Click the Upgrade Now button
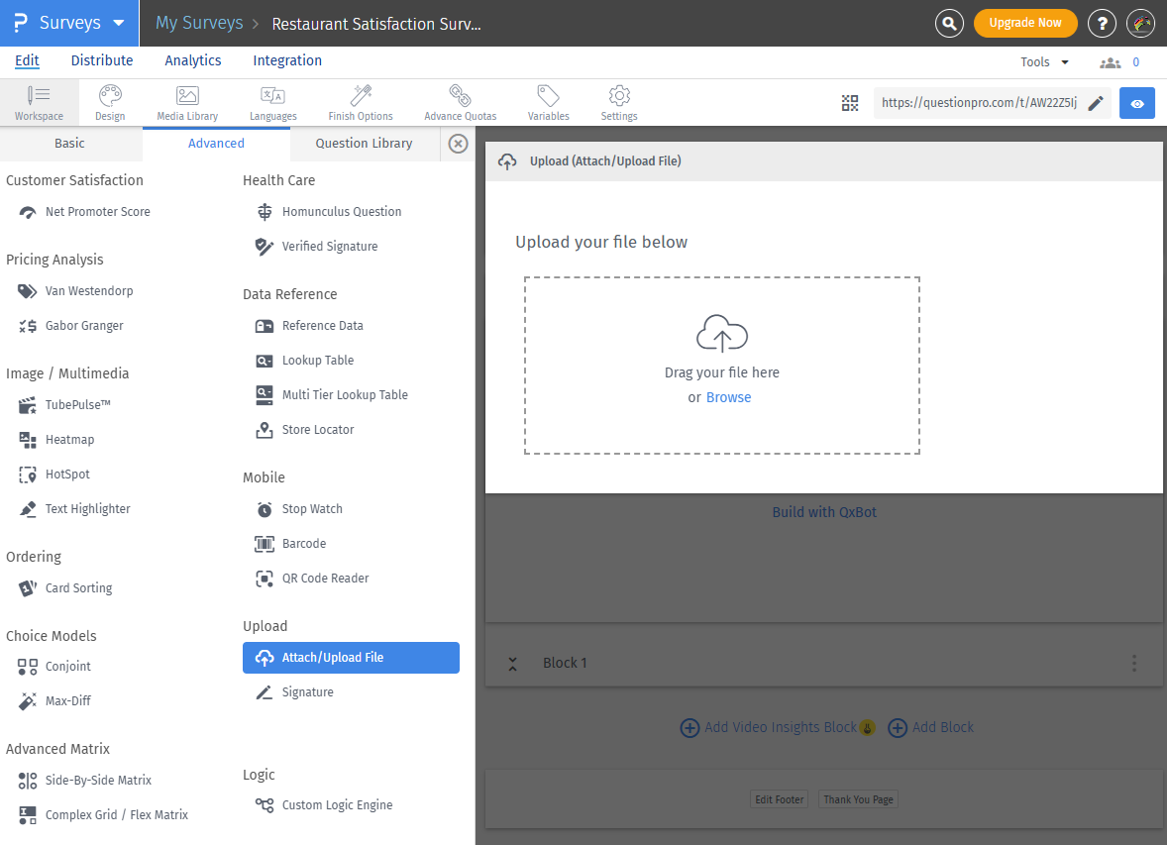 (1025, 23)
